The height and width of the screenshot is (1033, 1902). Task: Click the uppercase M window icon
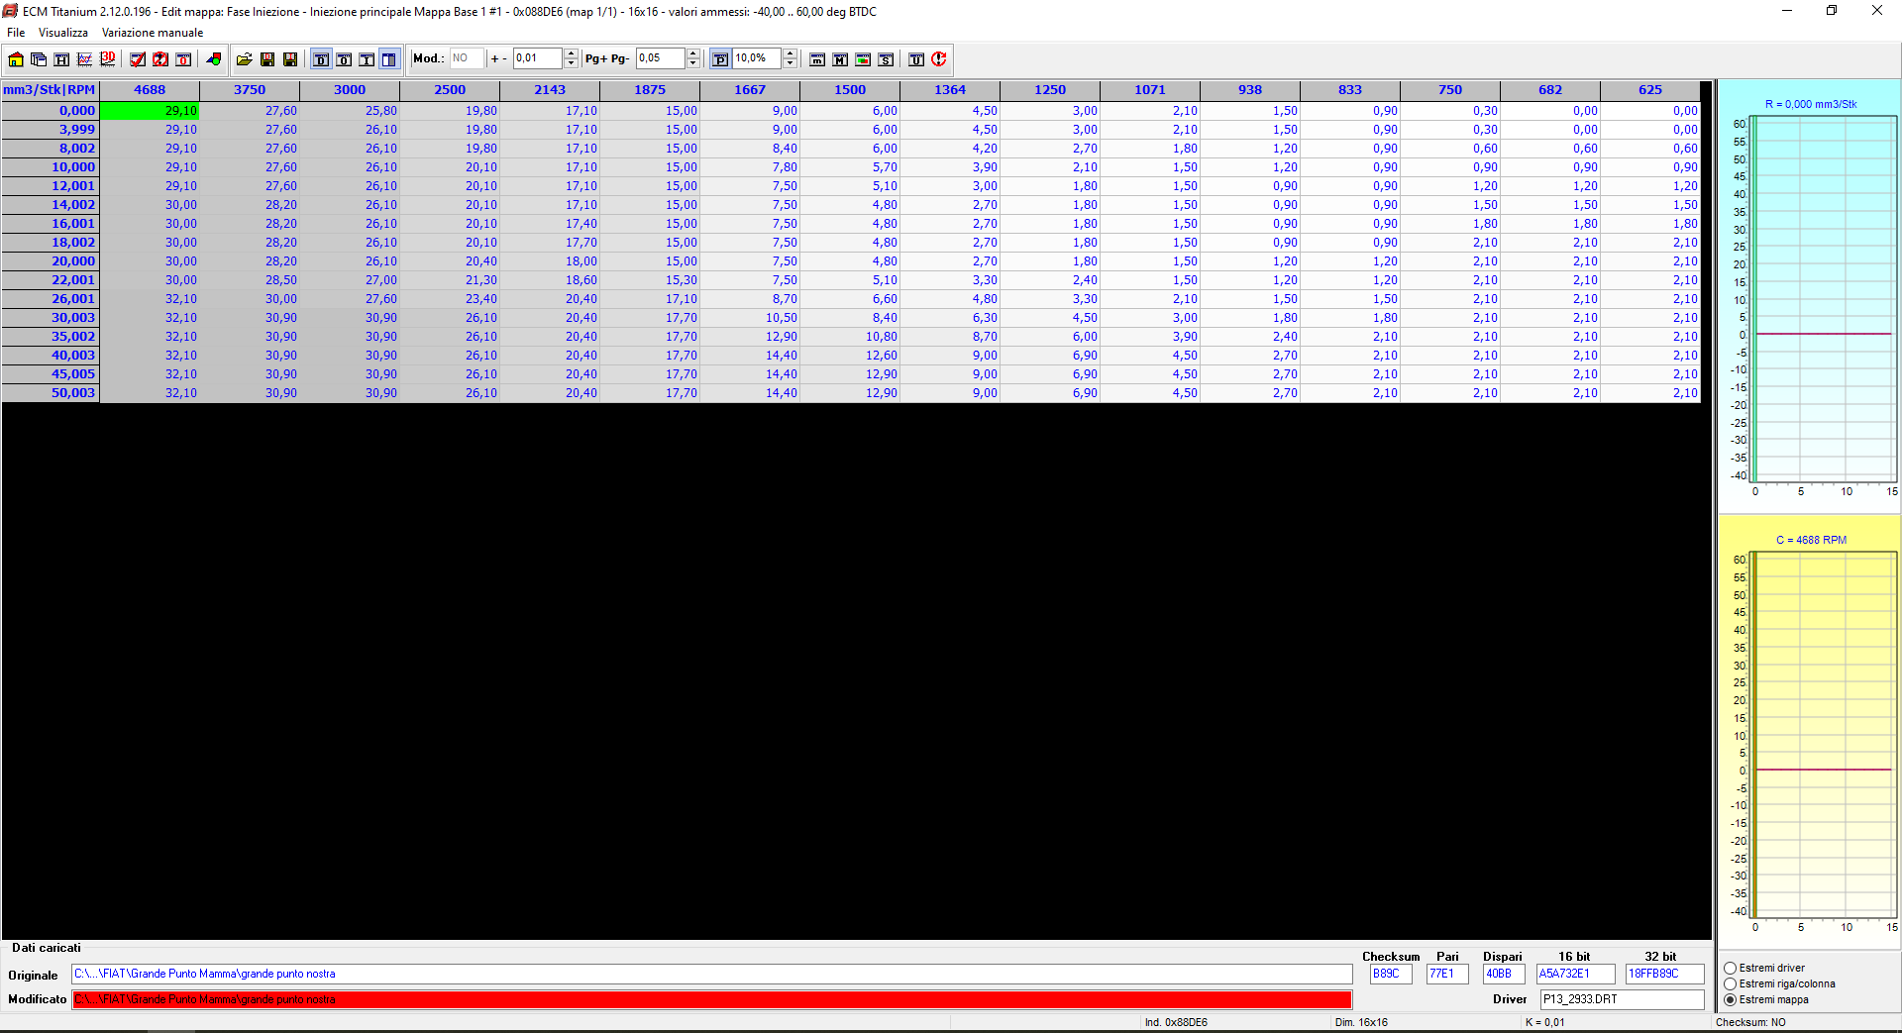pyautogui.click(x=840, y=59)
